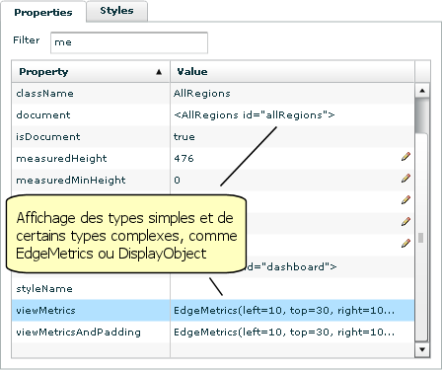Select the isDocument property row

[x=213, y=137]
